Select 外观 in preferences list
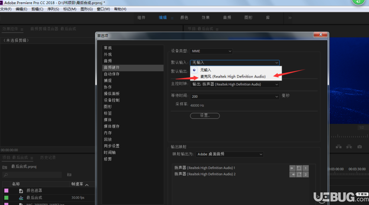Viewport: 369px width, 205px height. [108, 55]
